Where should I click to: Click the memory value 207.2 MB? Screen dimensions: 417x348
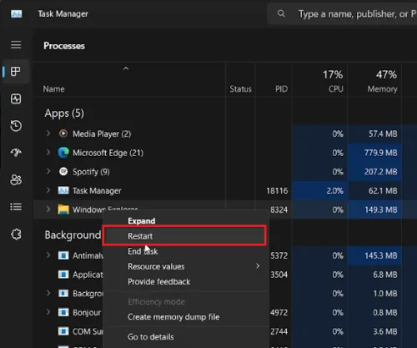381,172
